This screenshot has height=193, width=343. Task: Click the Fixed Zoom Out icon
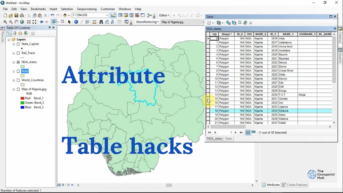[x=34, y=22]
